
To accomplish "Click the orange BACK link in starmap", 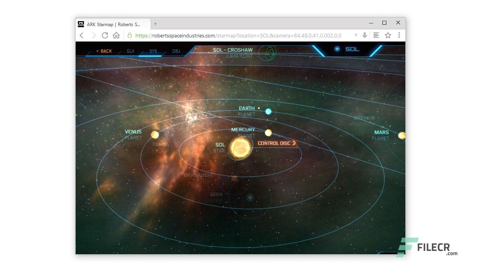I will 104,51.
